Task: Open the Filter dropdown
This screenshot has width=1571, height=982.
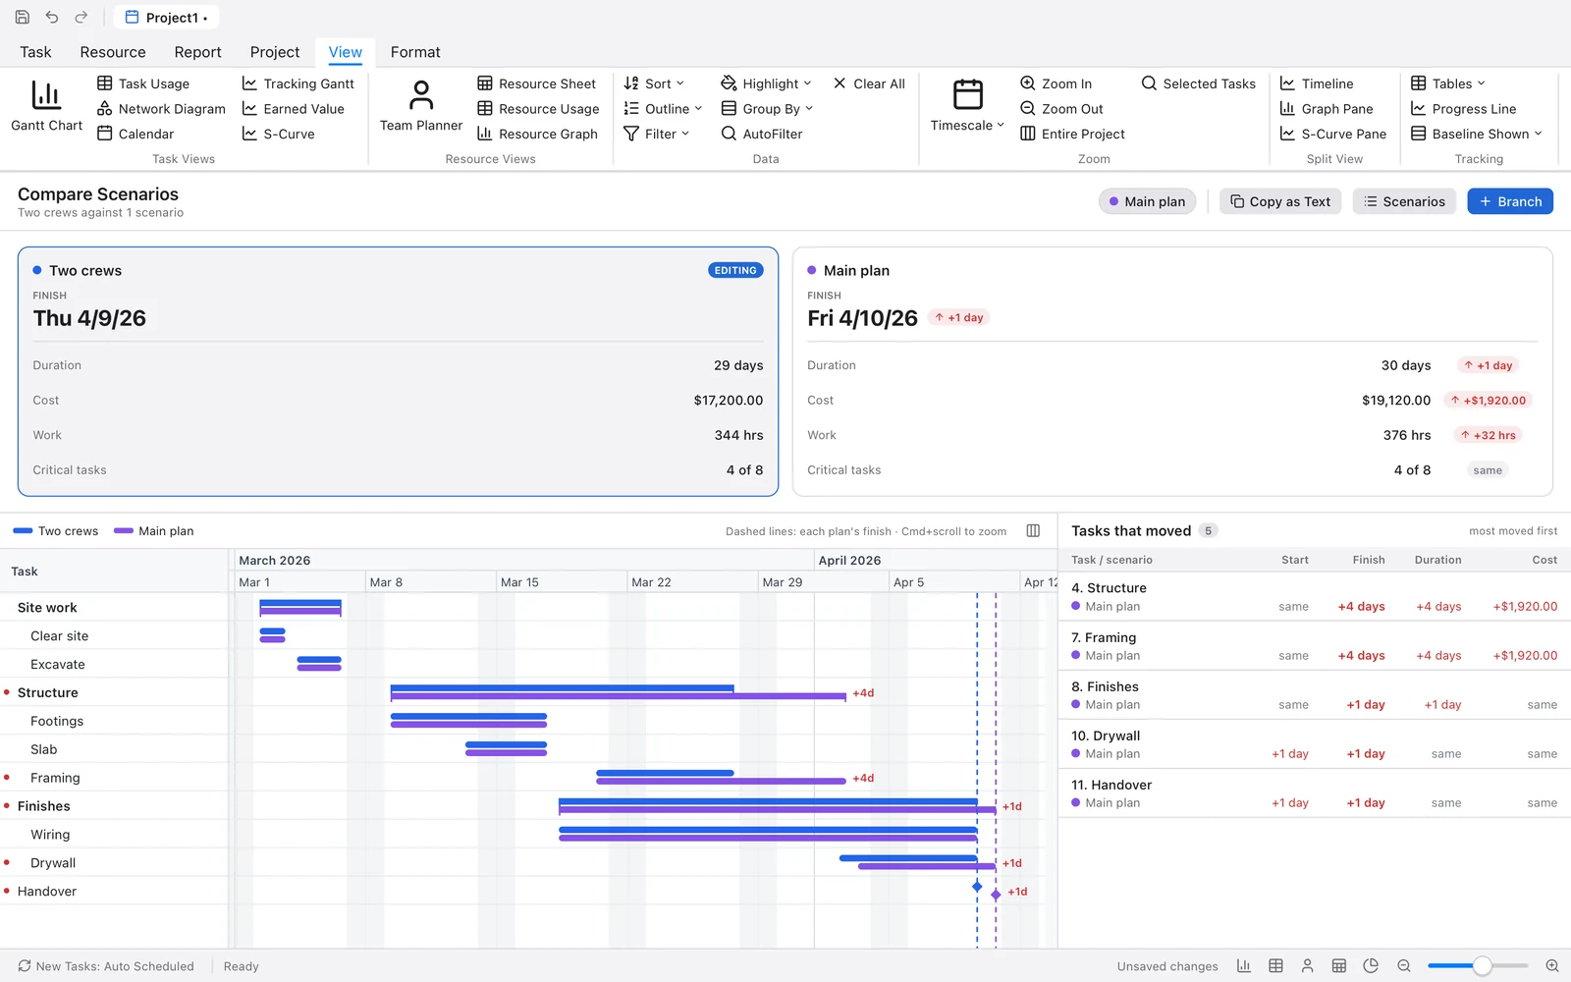Action: (x=657, y=134)
